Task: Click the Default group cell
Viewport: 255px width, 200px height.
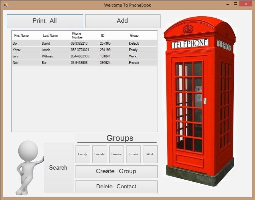Action: pos(143,43)
